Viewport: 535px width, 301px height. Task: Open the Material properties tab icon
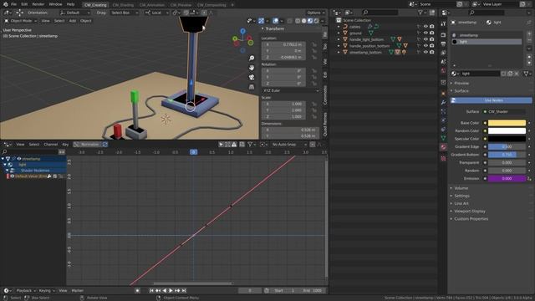pos(443,147)
